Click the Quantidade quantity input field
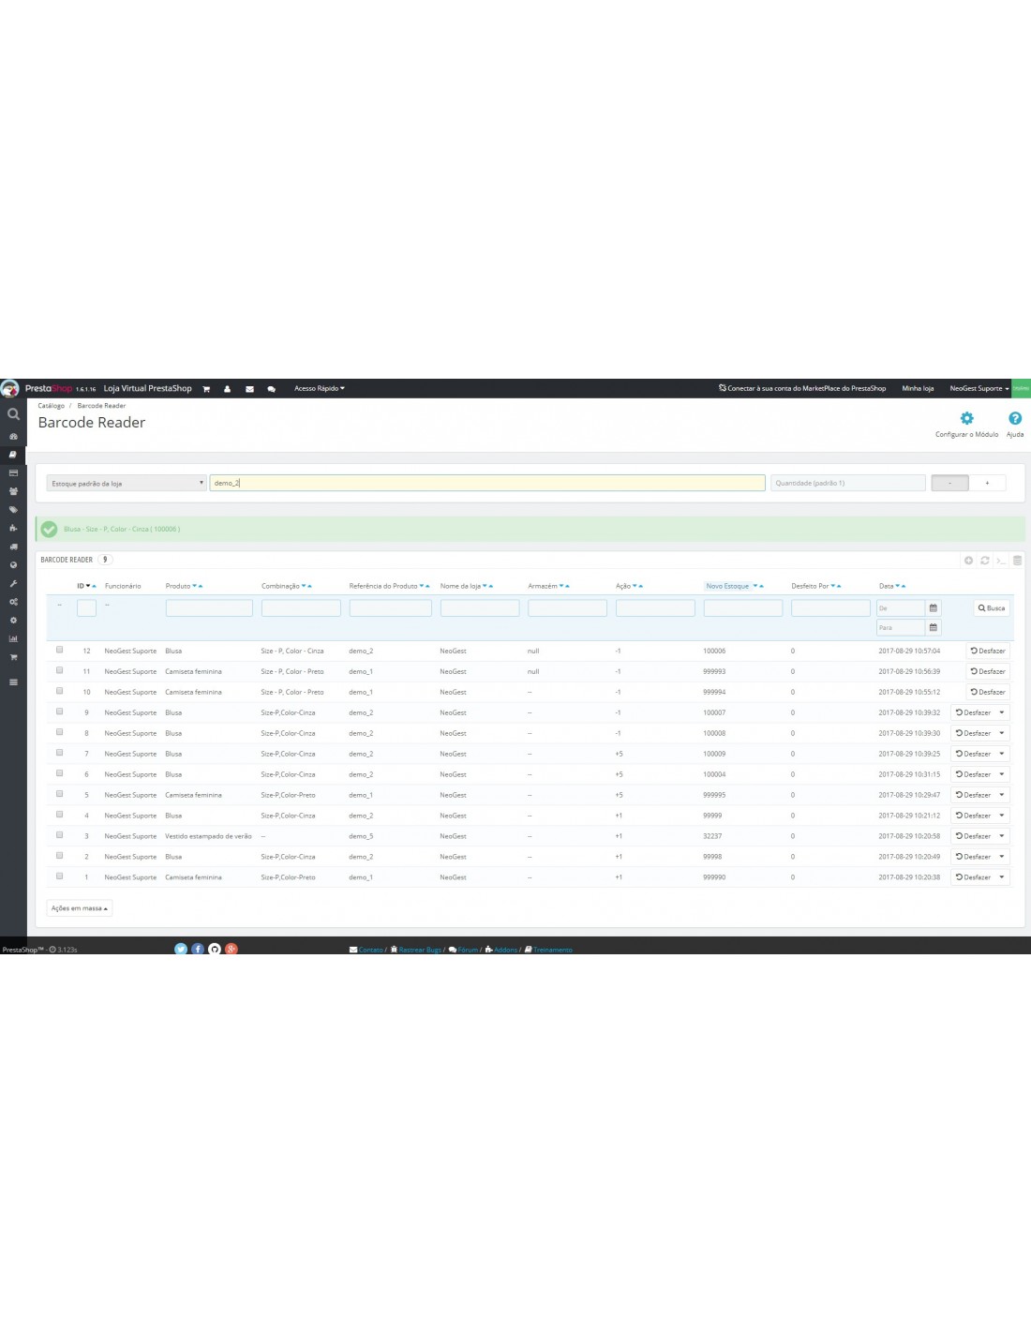The height and width of the screenshot is (1333, 1031). pos(847,484)
